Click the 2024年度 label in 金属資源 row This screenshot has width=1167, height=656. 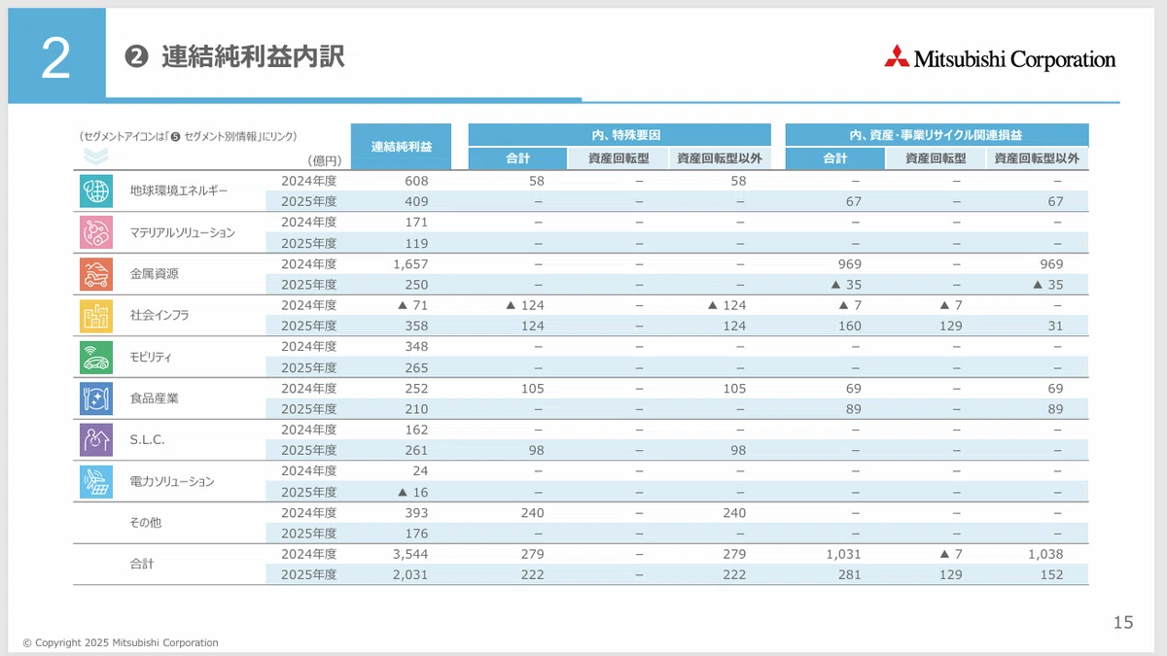[x=308, y=264]
